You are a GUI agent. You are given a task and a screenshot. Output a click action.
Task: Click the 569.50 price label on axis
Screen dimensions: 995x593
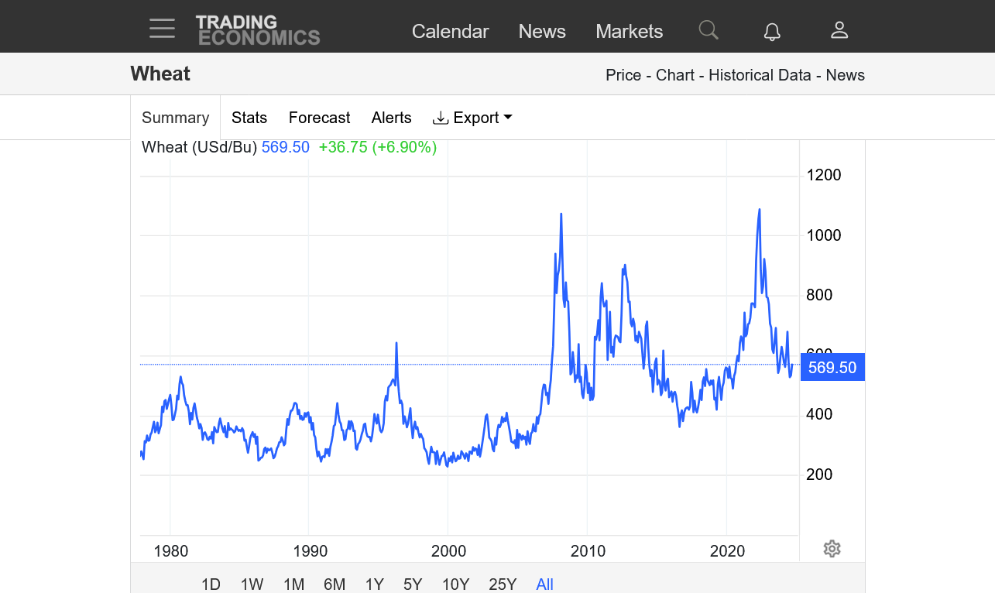(x=832, y=367)
